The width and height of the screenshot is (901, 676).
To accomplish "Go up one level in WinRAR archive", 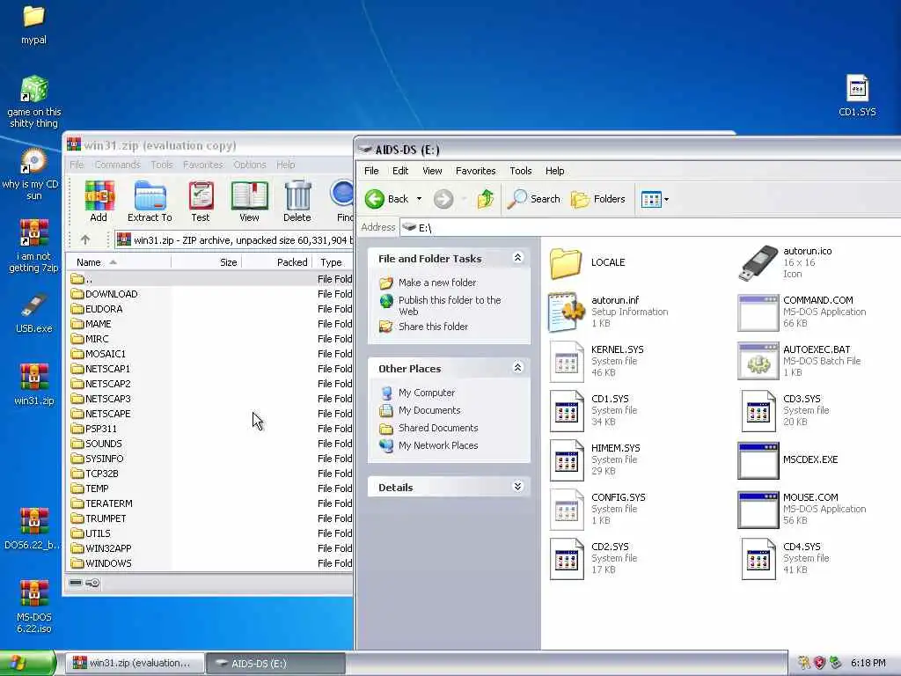I will pyautogui.click(x=85, y=239).
